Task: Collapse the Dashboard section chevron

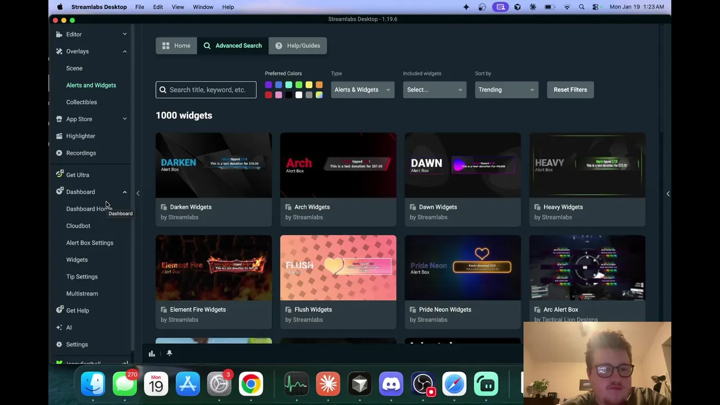Action: pos(125,192)
